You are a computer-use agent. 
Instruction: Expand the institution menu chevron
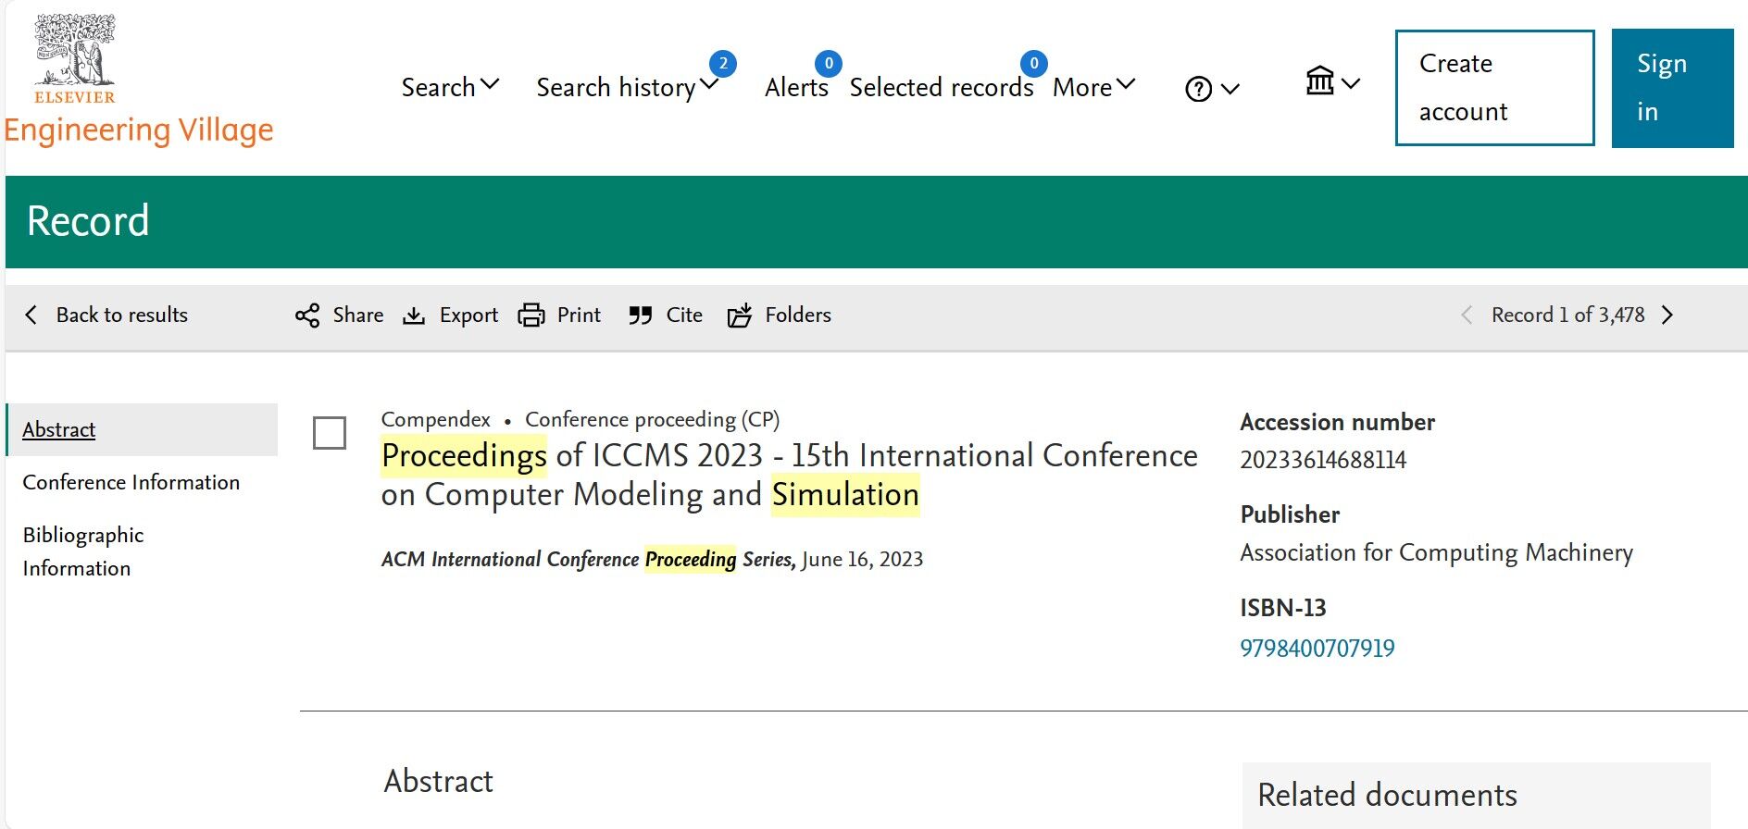[x=1351, y=83]
